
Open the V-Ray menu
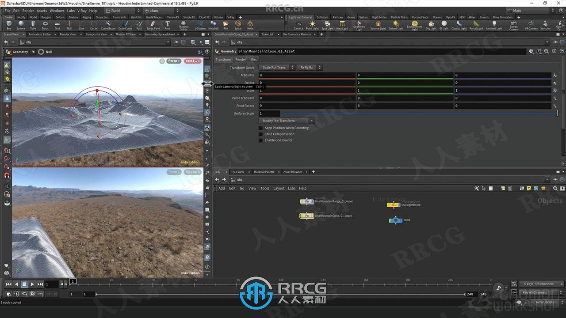click(82, 11)
